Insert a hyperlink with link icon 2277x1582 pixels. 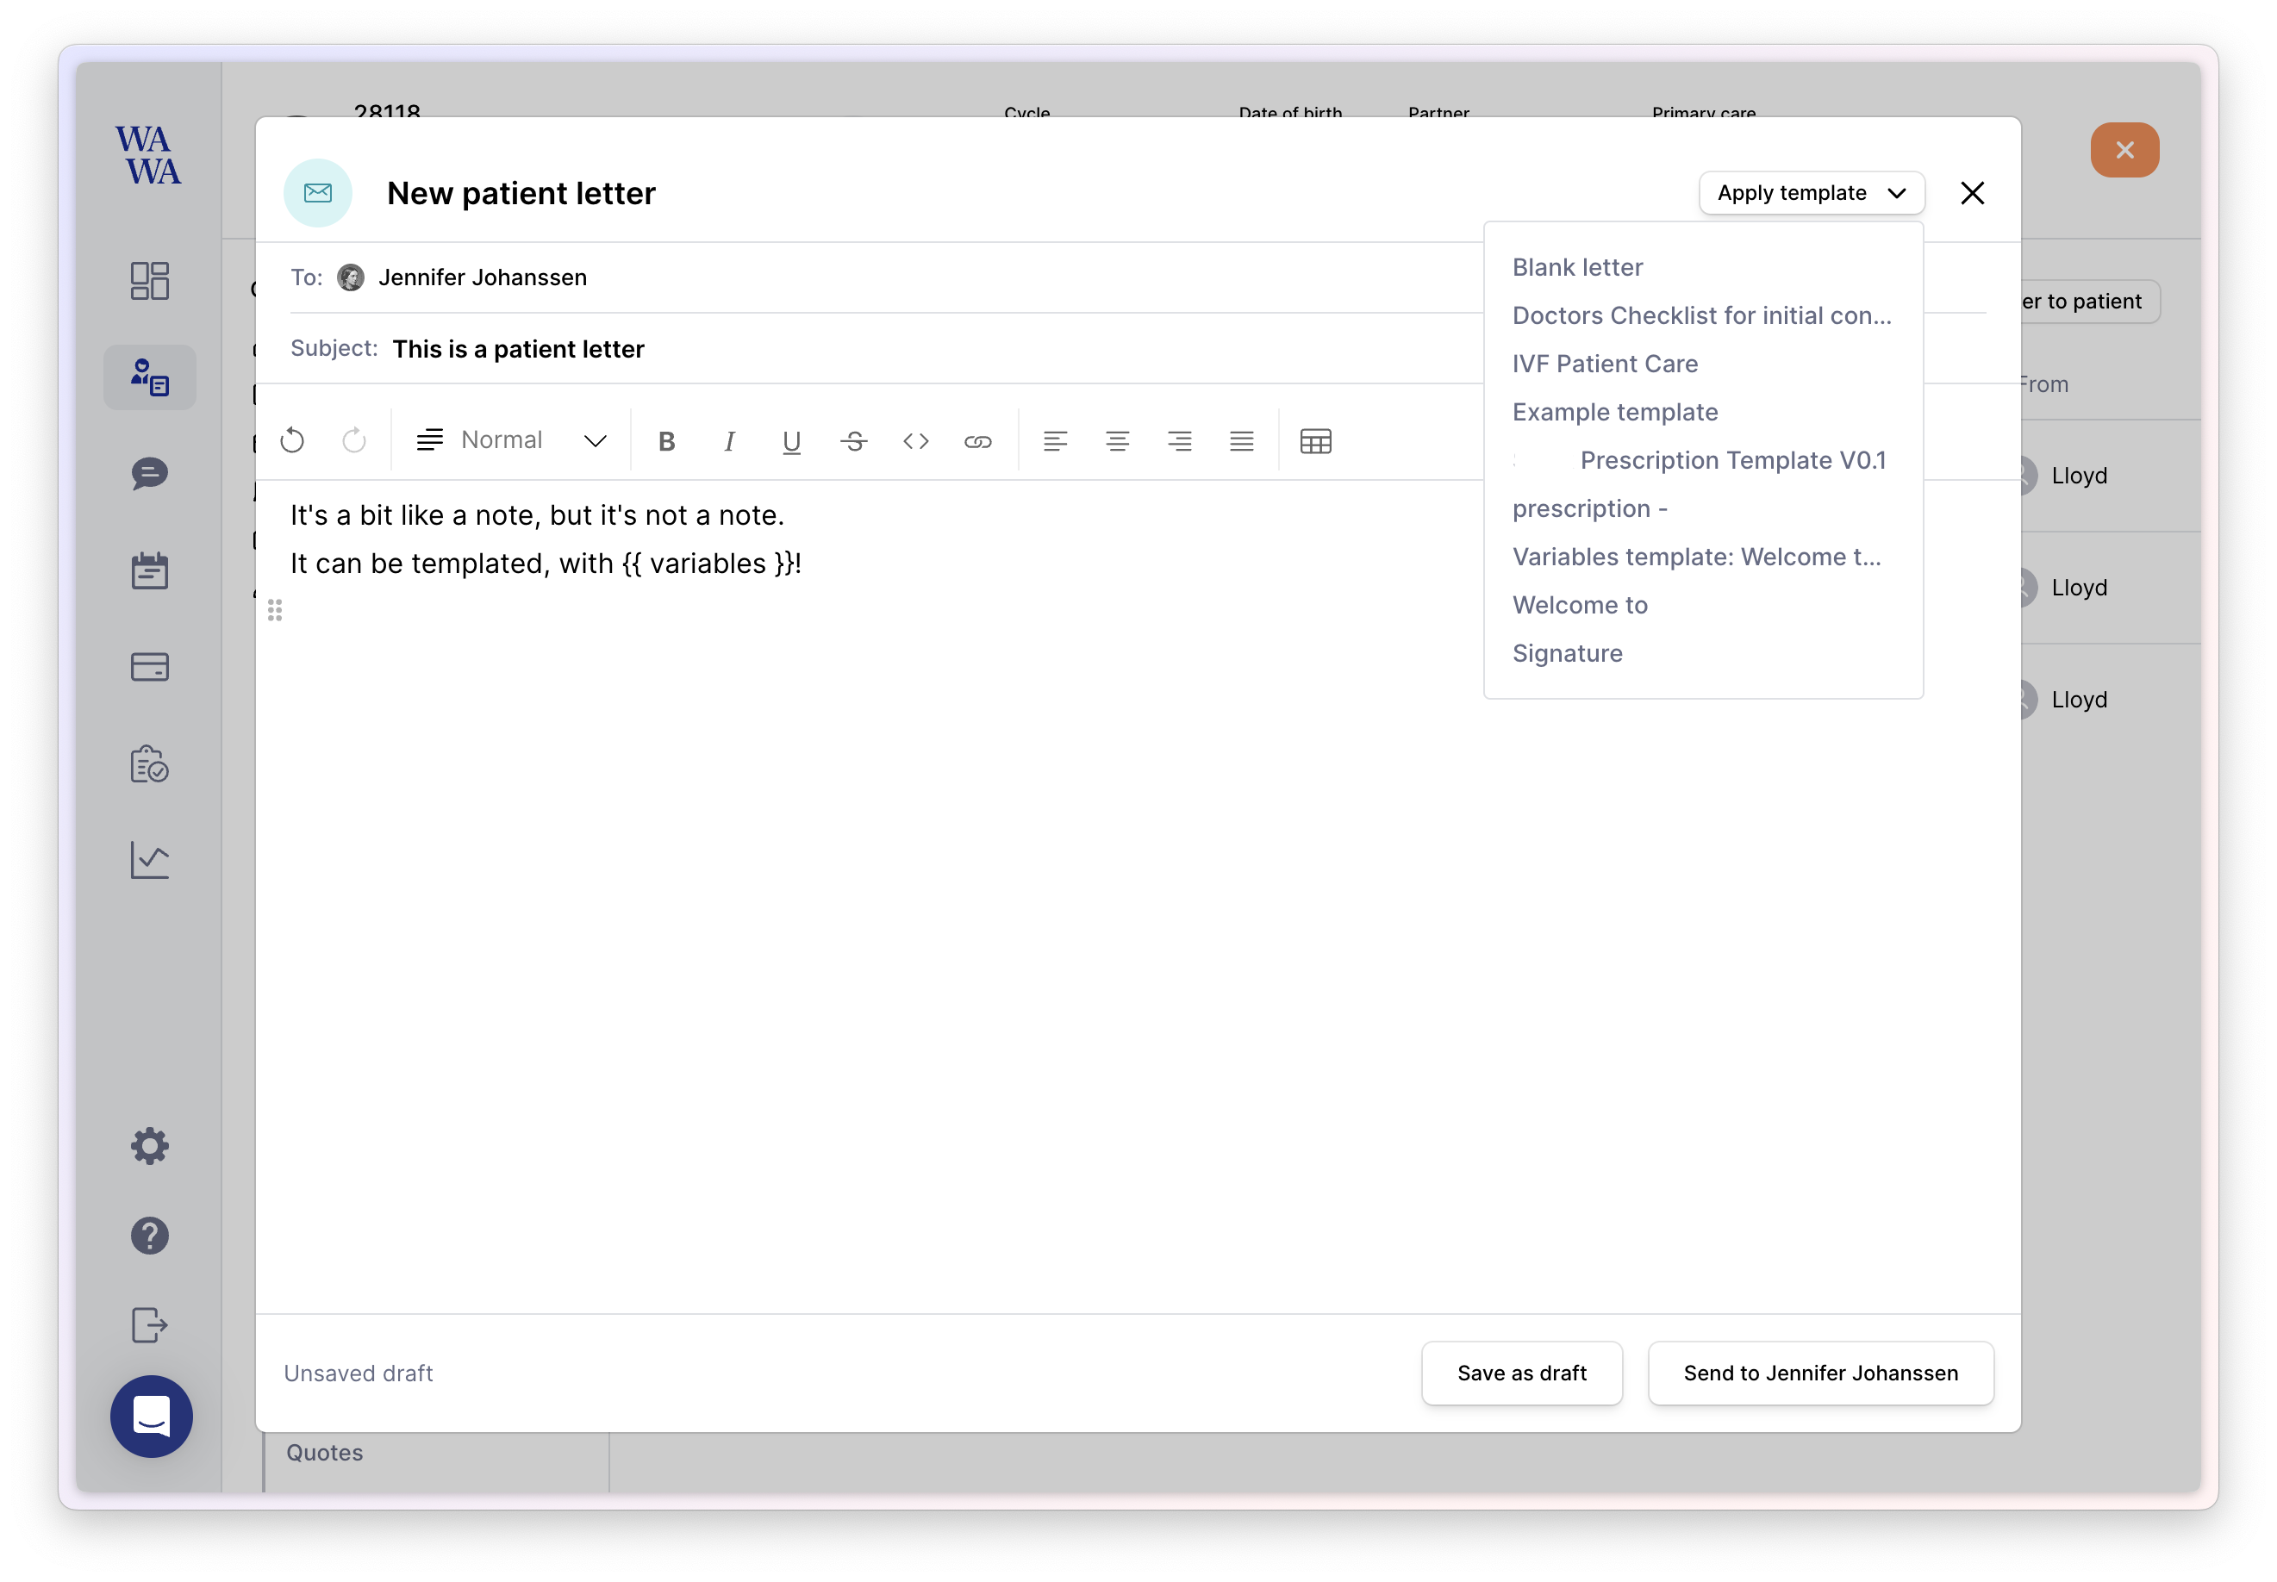[x=977, y=441]
